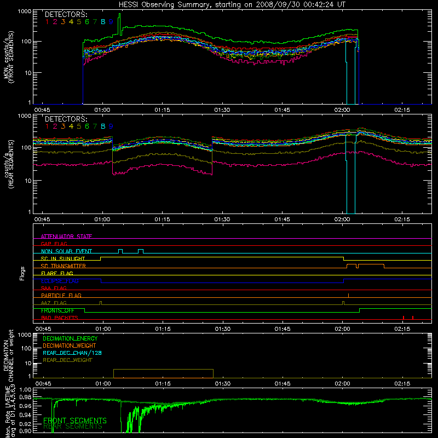
Task: Select cyan detector 8 in rear segments legend
Action: point(103,126)
